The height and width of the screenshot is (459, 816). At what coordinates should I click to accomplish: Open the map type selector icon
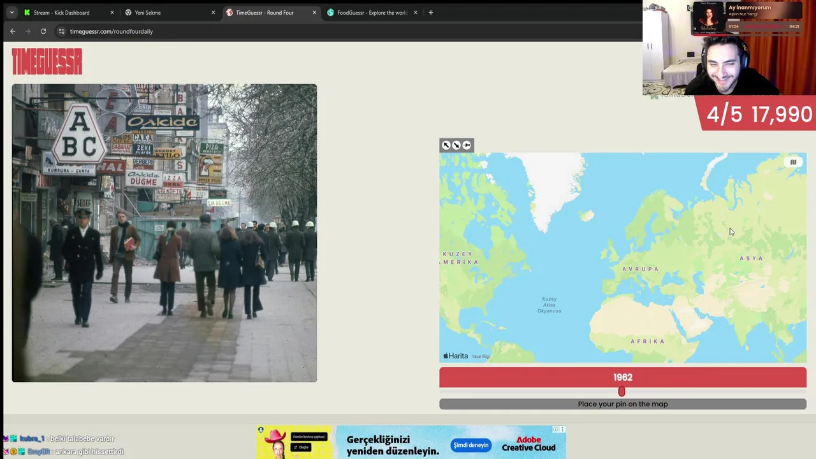point(793,163)
